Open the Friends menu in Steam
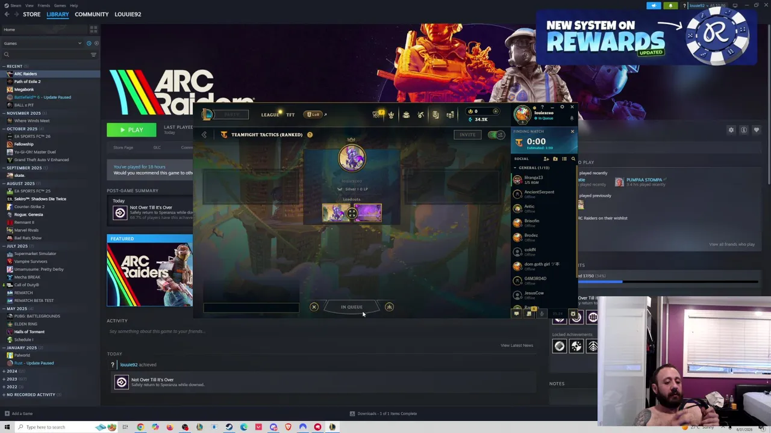This screenshot has height=433, width=771. pyautogui.click(x=44, y=5)
